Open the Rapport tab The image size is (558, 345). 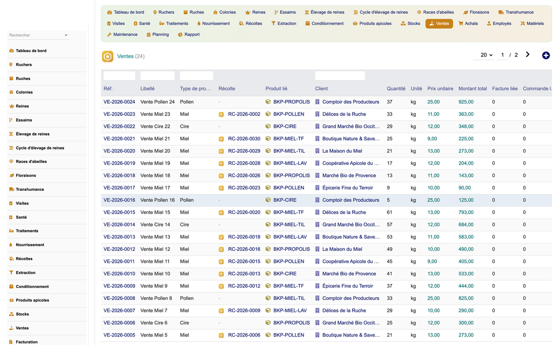pyautogui.click(x=189, y=34)
